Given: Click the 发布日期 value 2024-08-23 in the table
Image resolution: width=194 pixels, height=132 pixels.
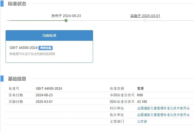Looking at the screenshot, I should (x=44, y=95).
